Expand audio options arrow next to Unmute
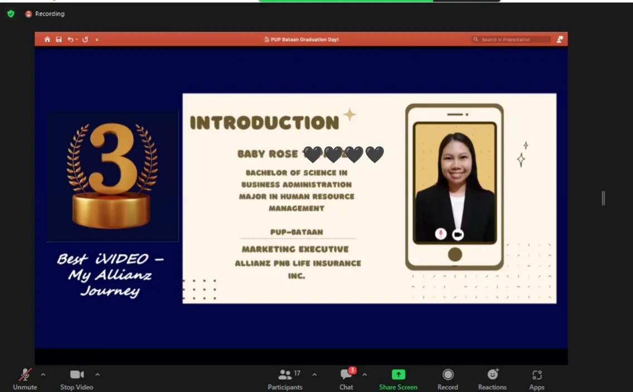Viewport: 633px width, 392px height. point(43,375)
